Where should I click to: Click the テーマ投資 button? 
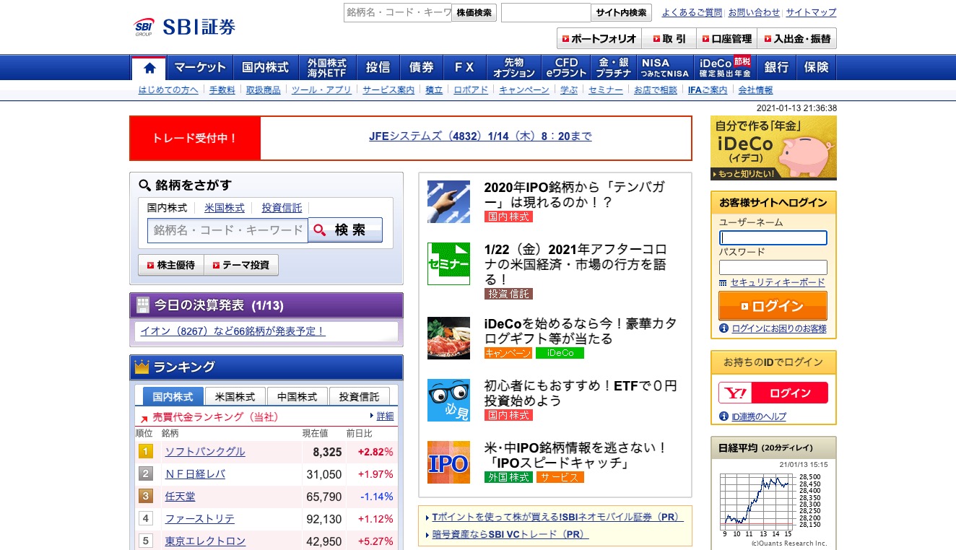point(241,265)
